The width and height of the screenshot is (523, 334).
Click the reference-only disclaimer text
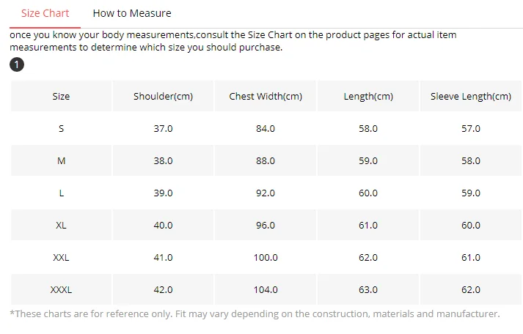[255, 313]
